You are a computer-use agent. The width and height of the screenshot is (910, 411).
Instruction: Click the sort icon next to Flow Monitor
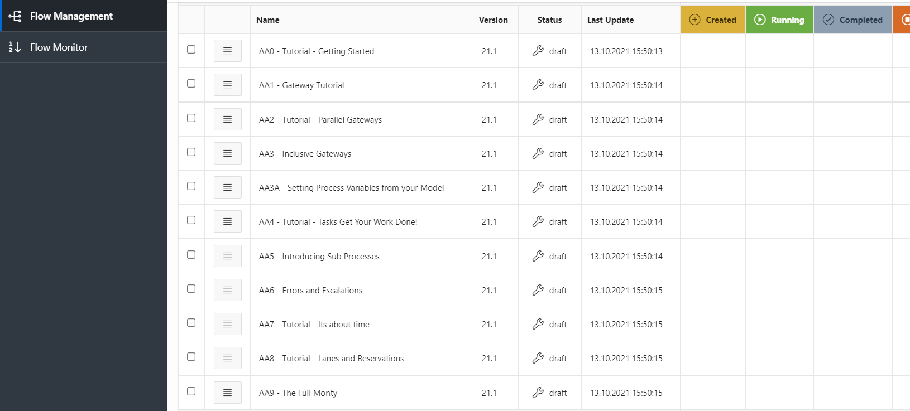pos(13,47)
